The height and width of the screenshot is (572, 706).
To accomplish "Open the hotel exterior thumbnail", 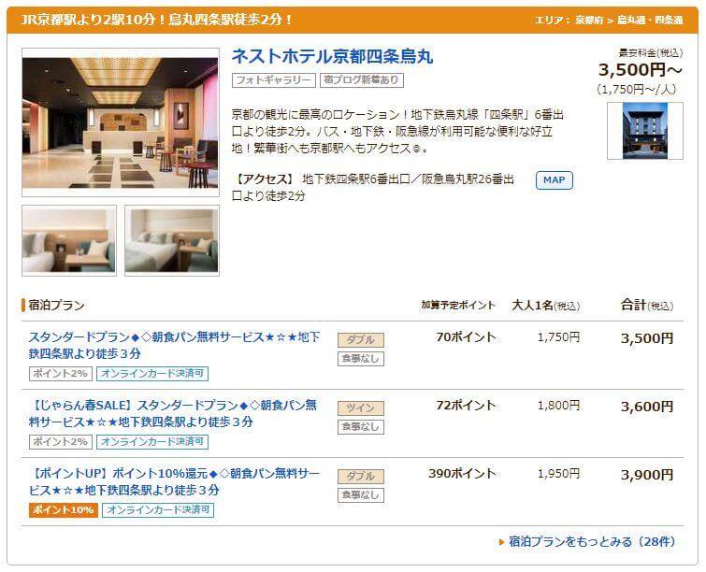I will [x=645, y=131].
